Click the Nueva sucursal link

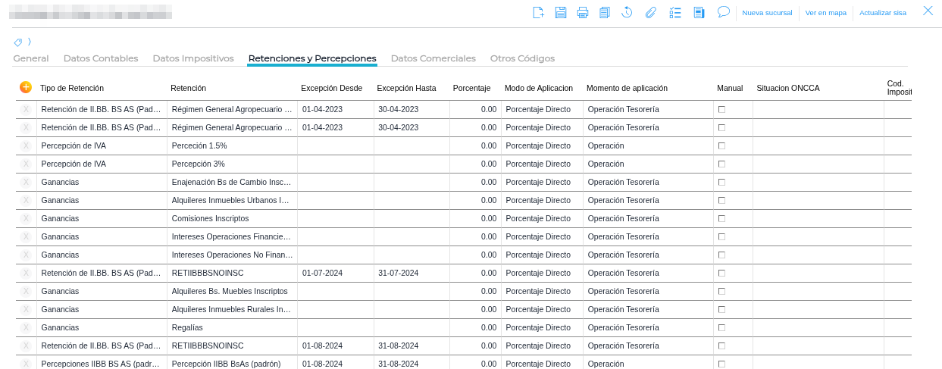pos(767,13)
